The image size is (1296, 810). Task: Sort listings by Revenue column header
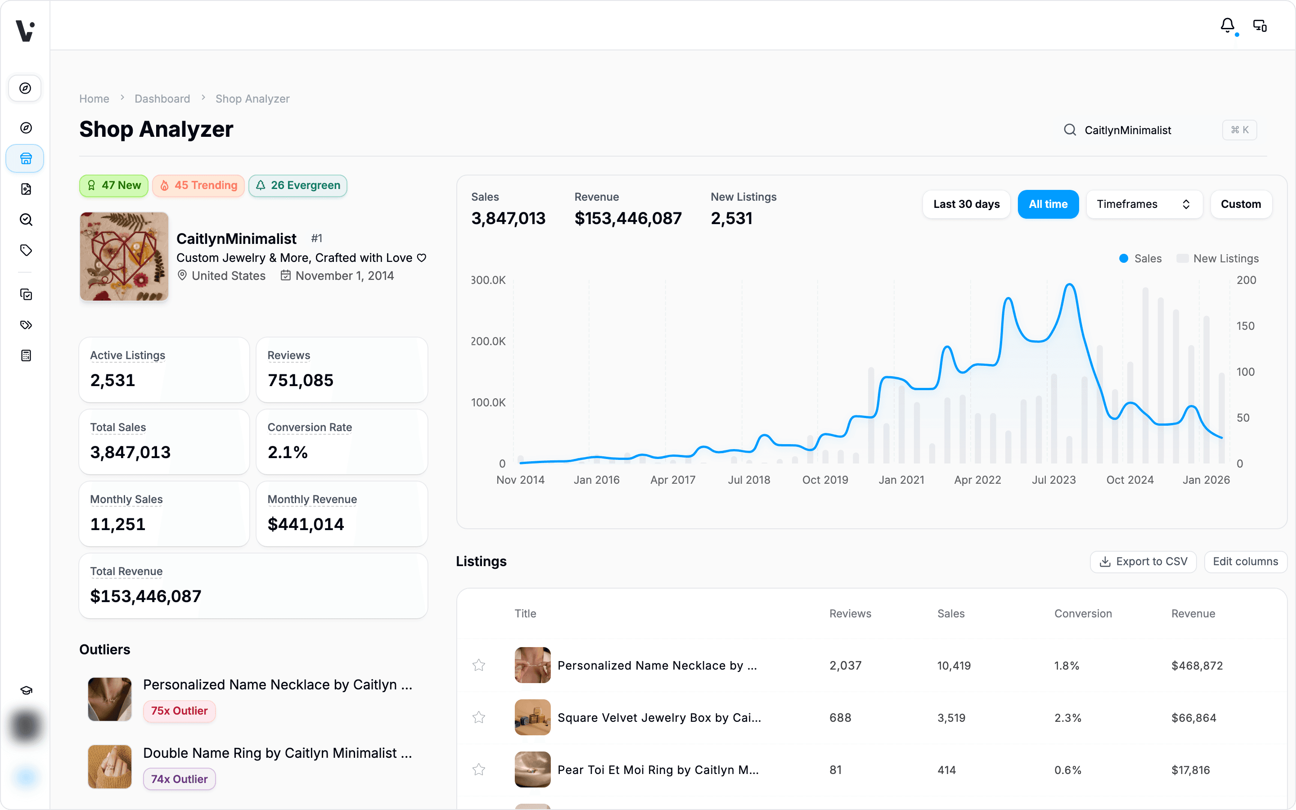point(1192,613)
